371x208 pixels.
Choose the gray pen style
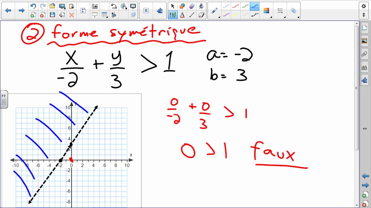click(245, 15)
